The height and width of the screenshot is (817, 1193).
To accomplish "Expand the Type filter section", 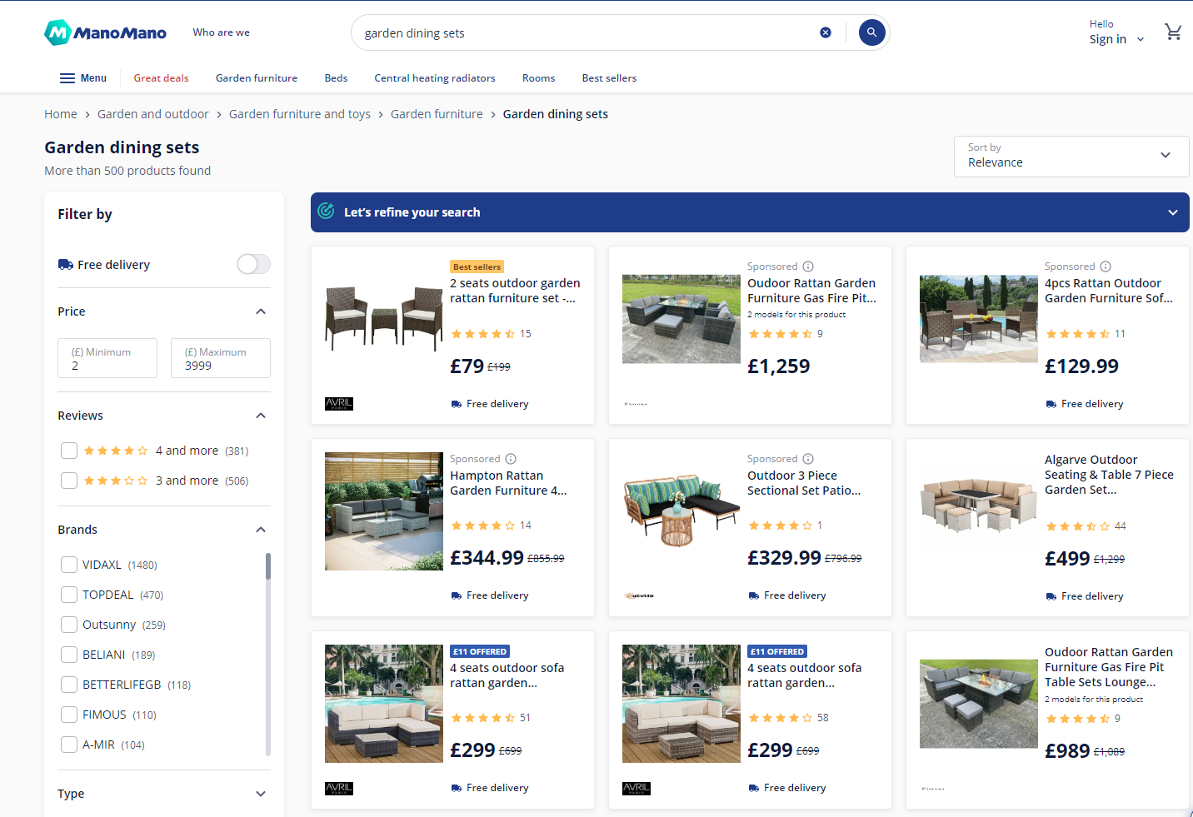I will (x=260, y=794).
